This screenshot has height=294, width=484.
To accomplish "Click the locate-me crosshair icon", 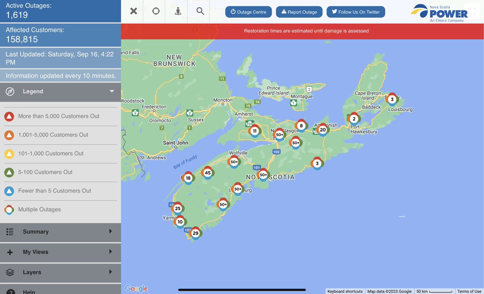I will (x=156, y=11).
